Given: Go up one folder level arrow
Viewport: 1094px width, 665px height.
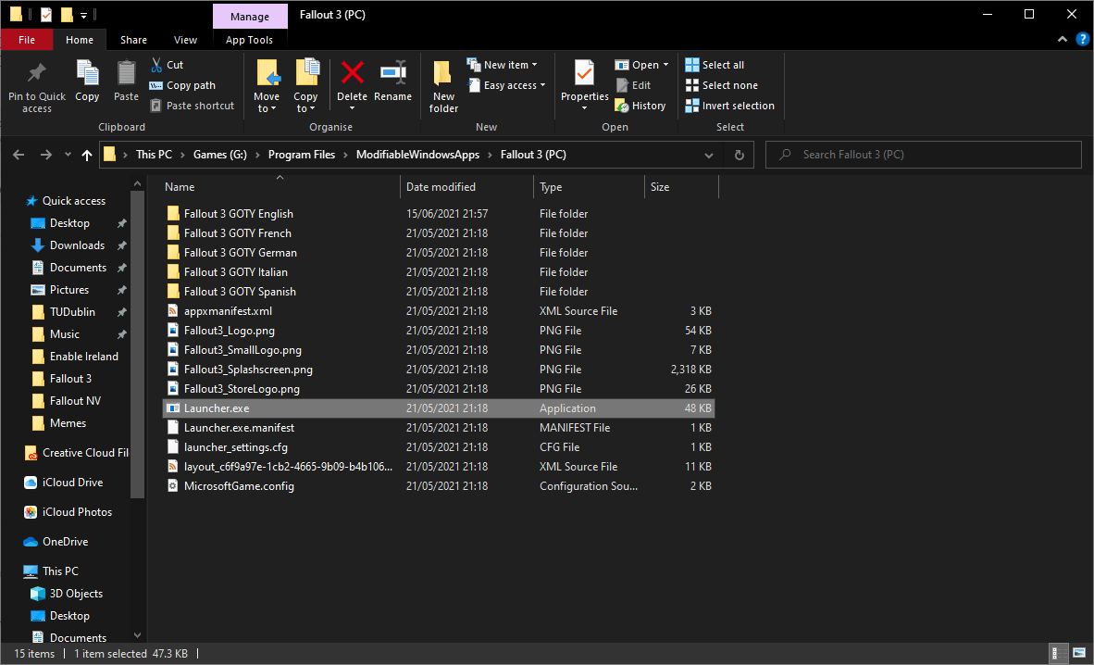Looking at the screenshot, I should click(86, 155).
